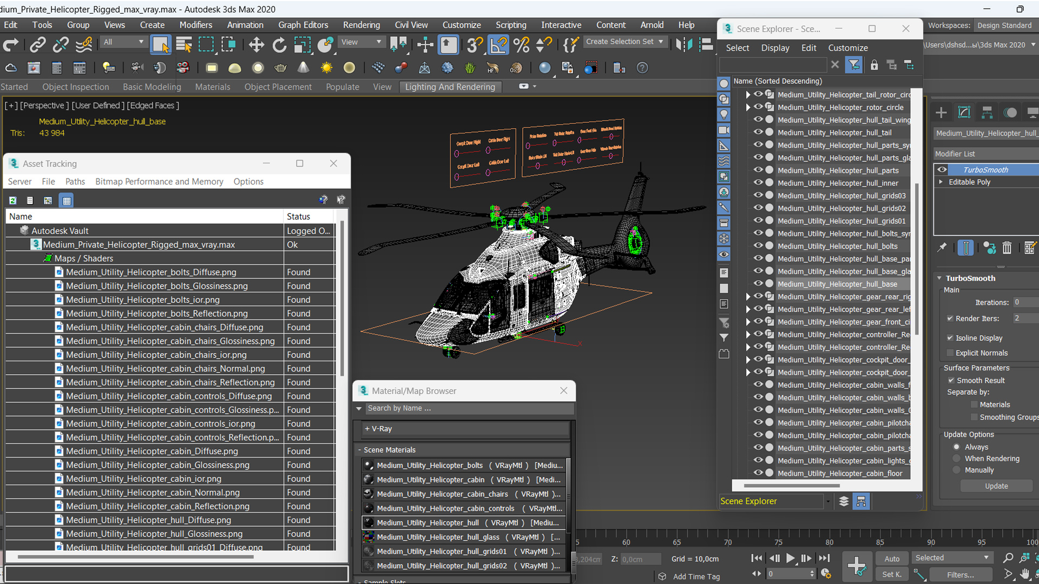Hide Medium_Utility_Helicopter_hull_inner in Scene Explorer
Viewport: 1039px width, 584px height.
758,182
